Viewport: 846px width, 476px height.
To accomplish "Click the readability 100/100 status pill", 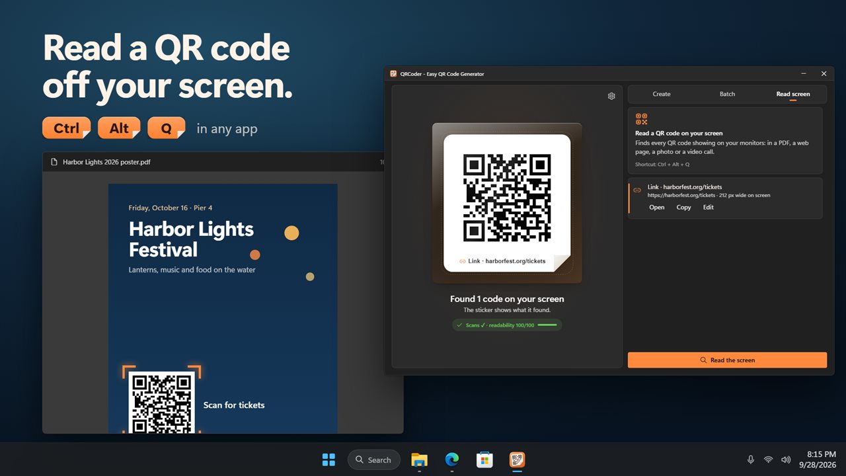I will [x=507, y=325].
